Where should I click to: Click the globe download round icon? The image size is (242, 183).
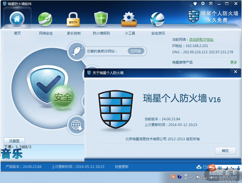pyautogui.click(x=76, y=125)
